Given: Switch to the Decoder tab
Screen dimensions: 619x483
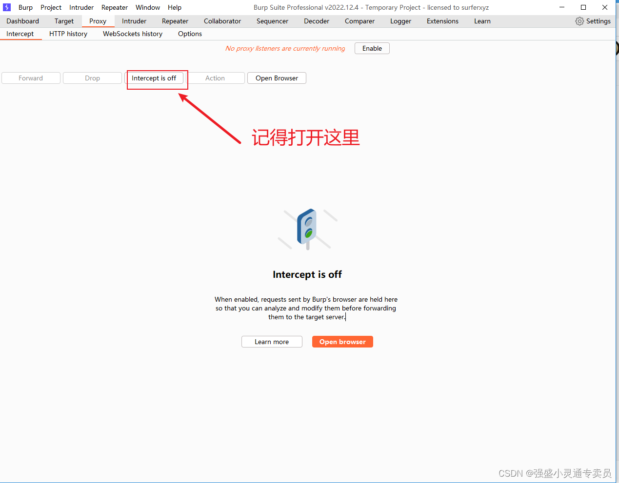Looking at the screenshot, I should (x=317, y=21).
